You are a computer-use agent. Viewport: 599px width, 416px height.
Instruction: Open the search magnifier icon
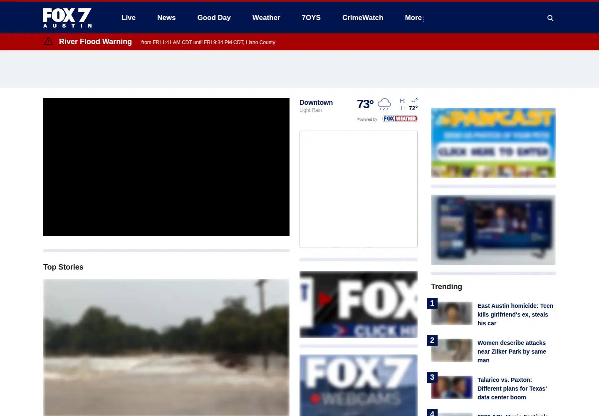pyautogui.click(x=550, y=18)
